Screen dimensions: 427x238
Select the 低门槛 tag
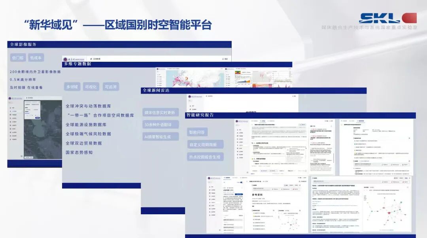point(18,58)
